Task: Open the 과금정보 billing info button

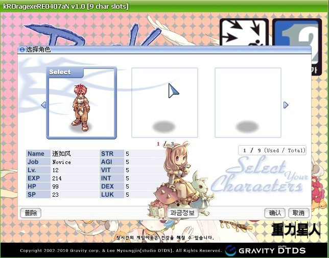Action: 182,213
